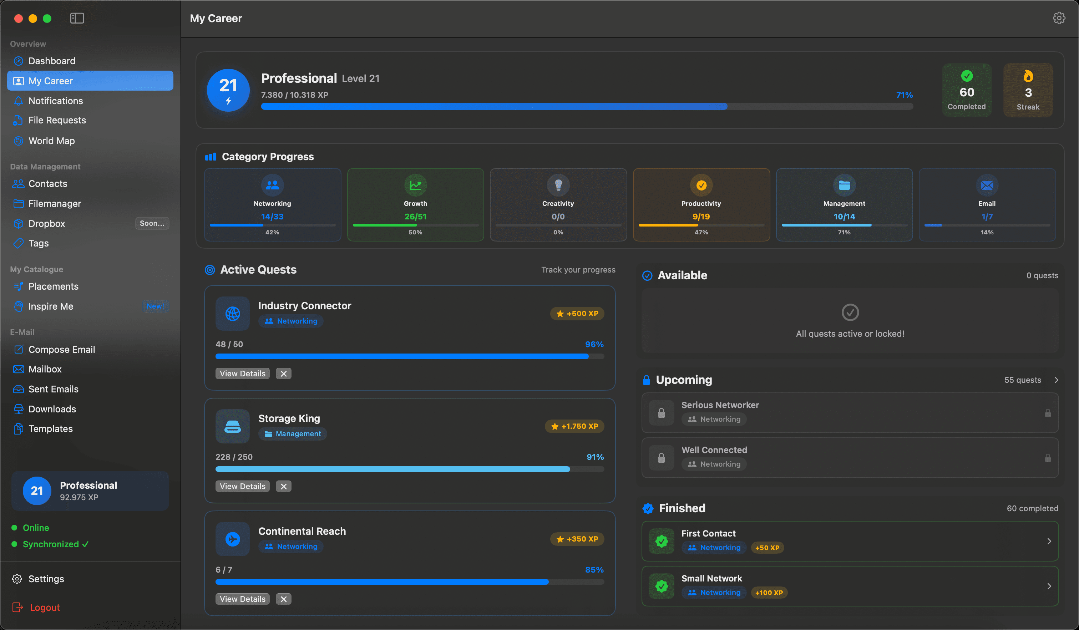This screenshot has height=630, width=1079.
Task: Open the Growth category card
Action: click(415, 204)
